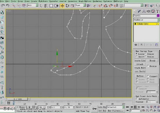The image size is (160, 113).
Task: Choose the Select Object arrow tool
Action: 41,6
